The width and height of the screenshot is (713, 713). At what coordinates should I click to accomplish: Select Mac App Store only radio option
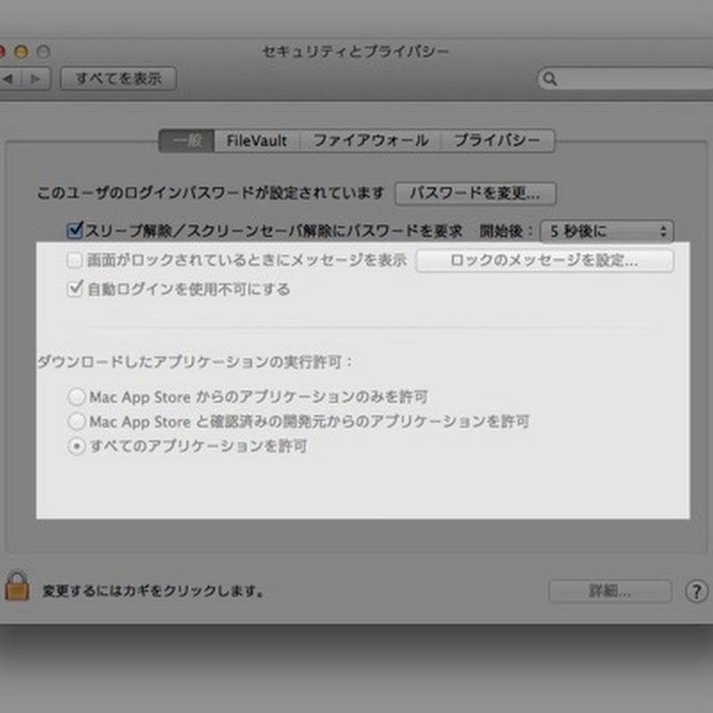[x=77, y=397]
